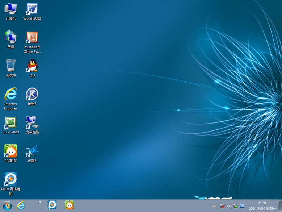Launch Internet Explorer from the taskbar
Image resolution: width=282 pixels, height=212 pixels.
click(x=21, y=205)
